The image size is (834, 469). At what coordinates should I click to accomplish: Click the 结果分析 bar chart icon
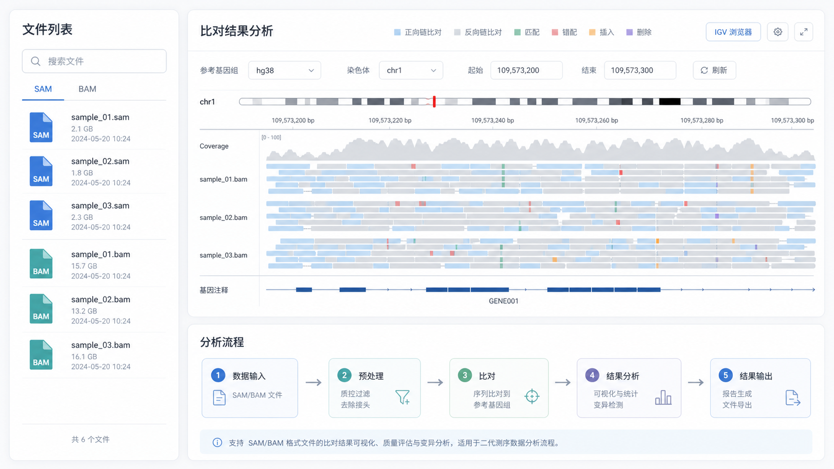[663, 397]
